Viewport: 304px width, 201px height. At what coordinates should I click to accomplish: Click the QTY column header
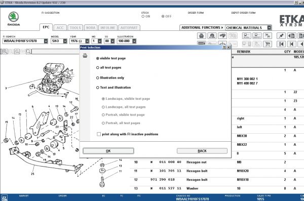287,52
